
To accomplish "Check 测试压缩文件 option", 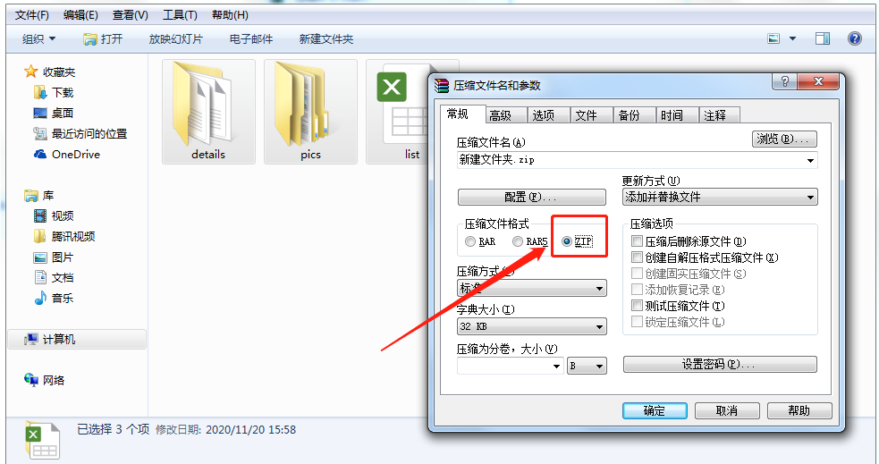I will (637, 306).
